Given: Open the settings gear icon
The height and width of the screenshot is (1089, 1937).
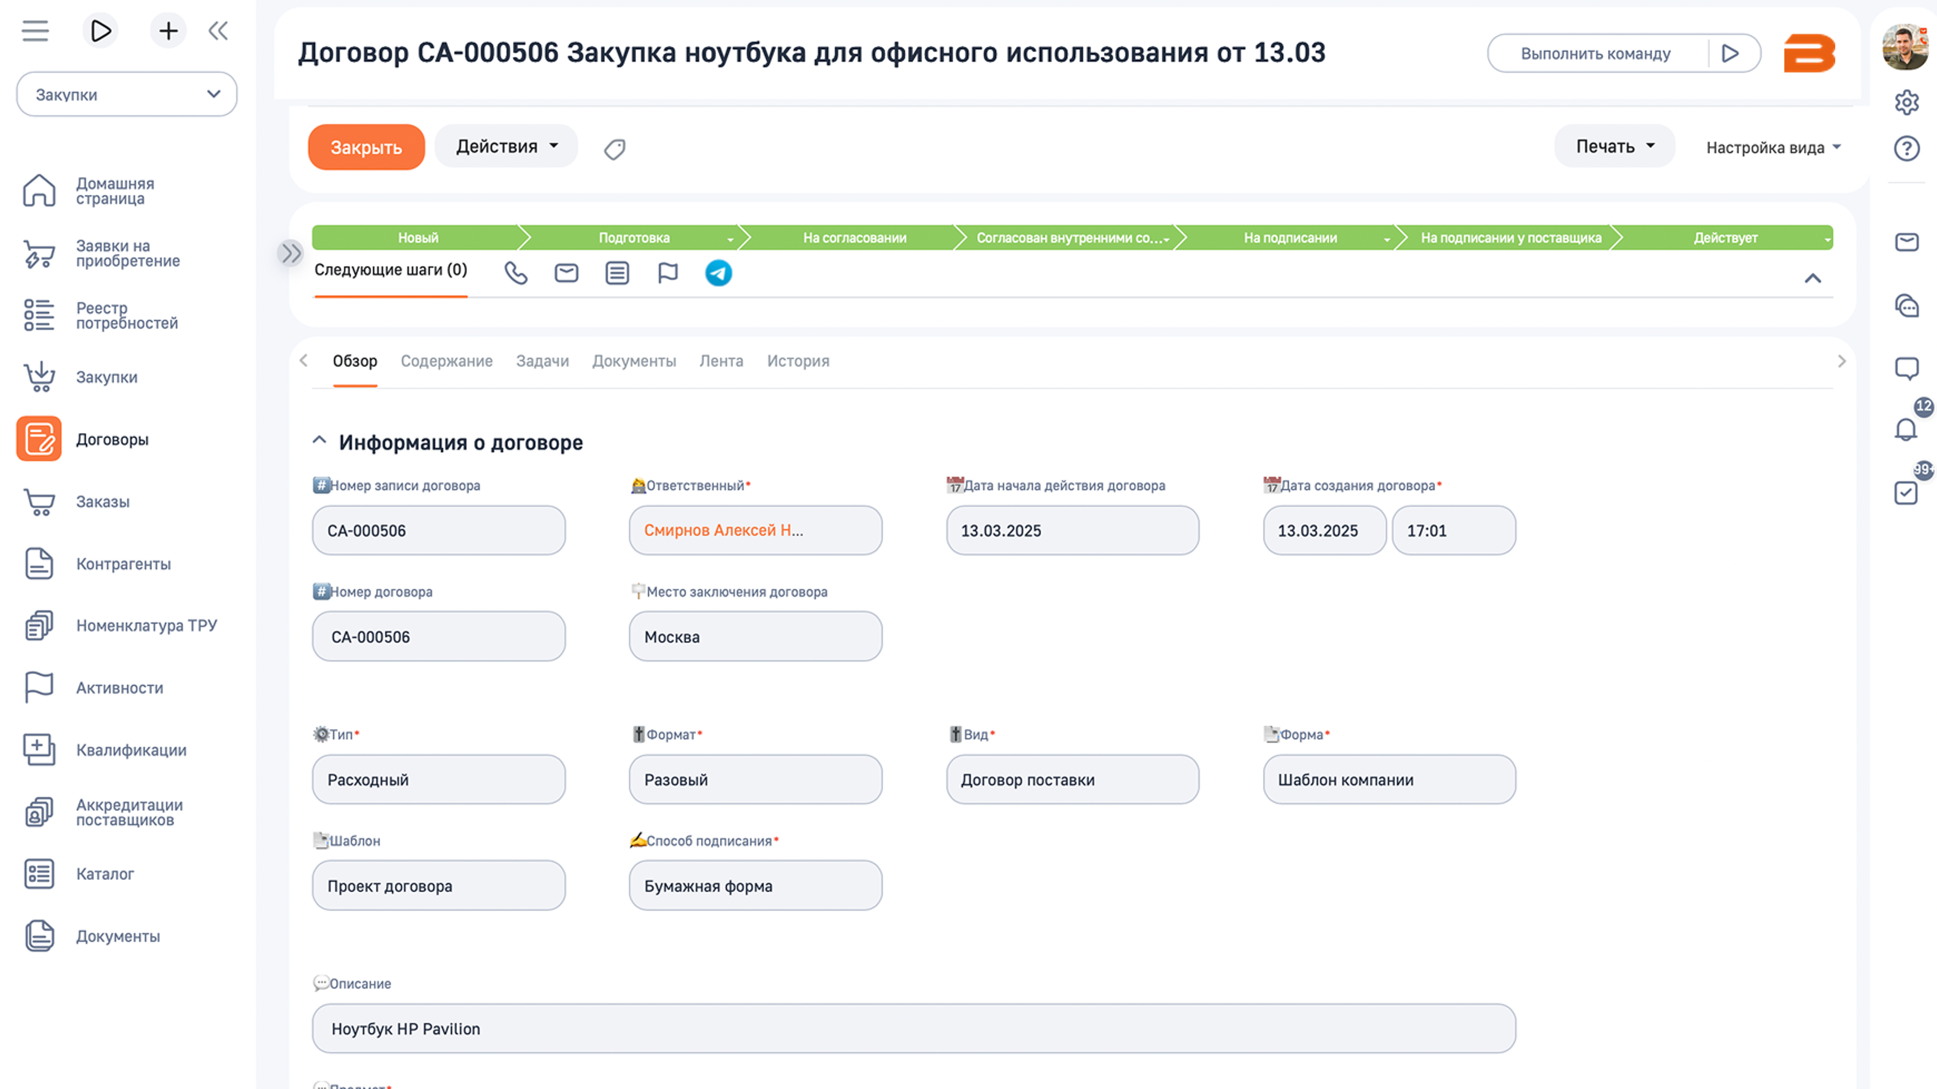Looking at the screenshot, I should click(x=1906, y=102).
